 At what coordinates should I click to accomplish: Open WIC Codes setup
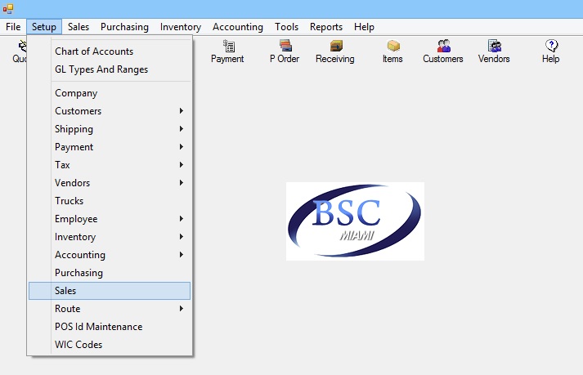(110, 345)
